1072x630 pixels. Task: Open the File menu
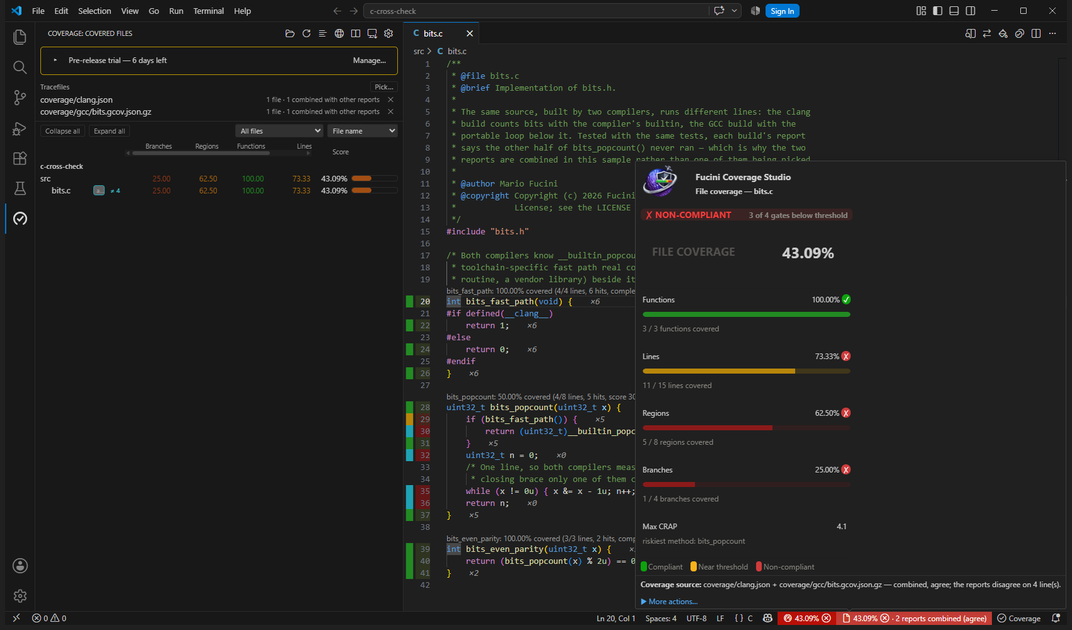click(x=38, y=11)
